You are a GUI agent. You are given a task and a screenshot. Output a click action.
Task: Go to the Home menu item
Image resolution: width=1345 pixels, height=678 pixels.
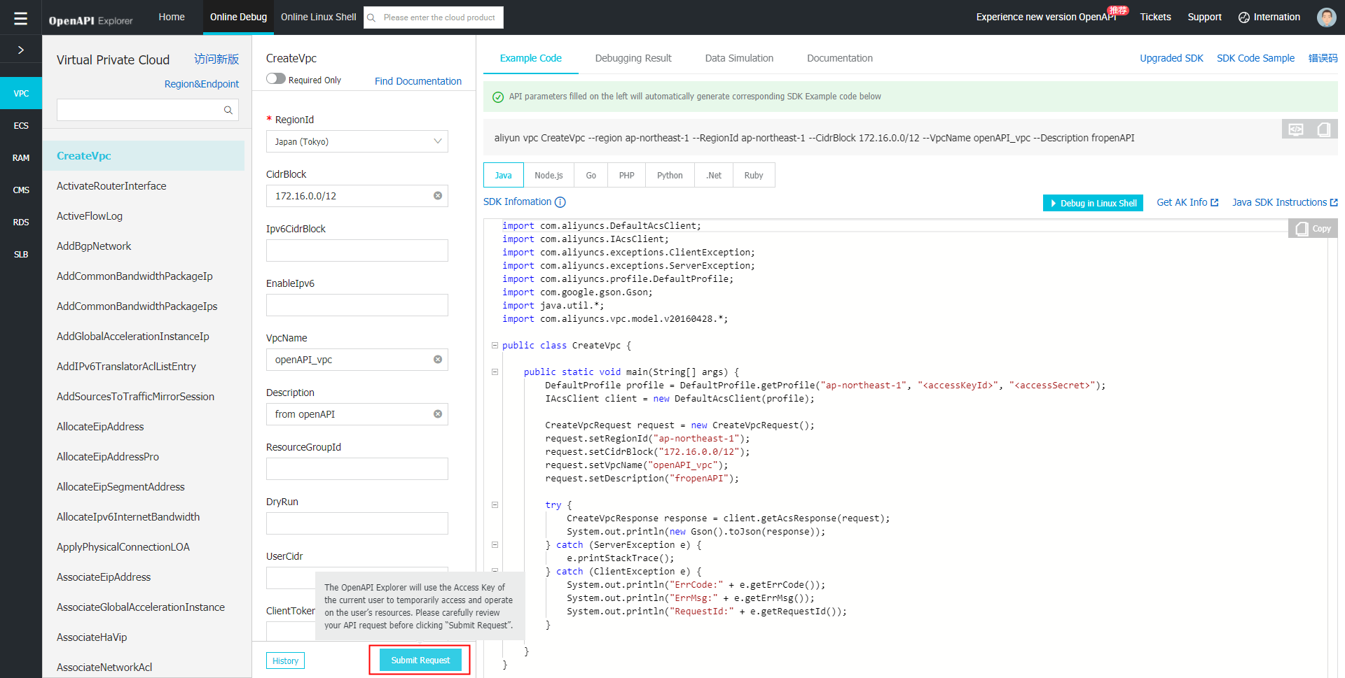point(172,17)
